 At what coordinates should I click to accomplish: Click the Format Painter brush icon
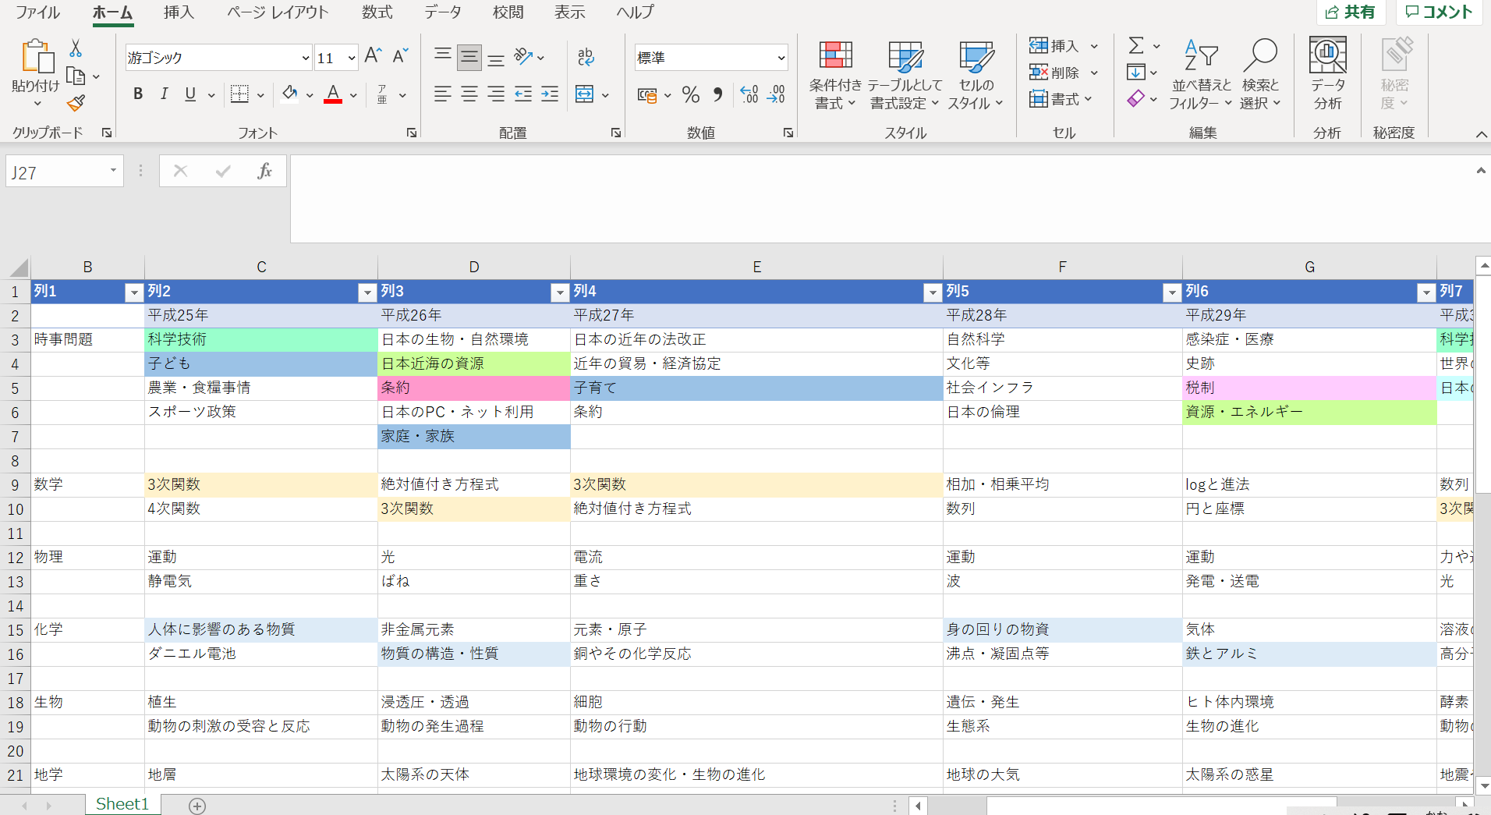[76, 103]
